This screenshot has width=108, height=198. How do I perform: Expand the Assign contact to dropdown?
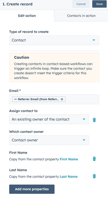[x=49, y=119]
